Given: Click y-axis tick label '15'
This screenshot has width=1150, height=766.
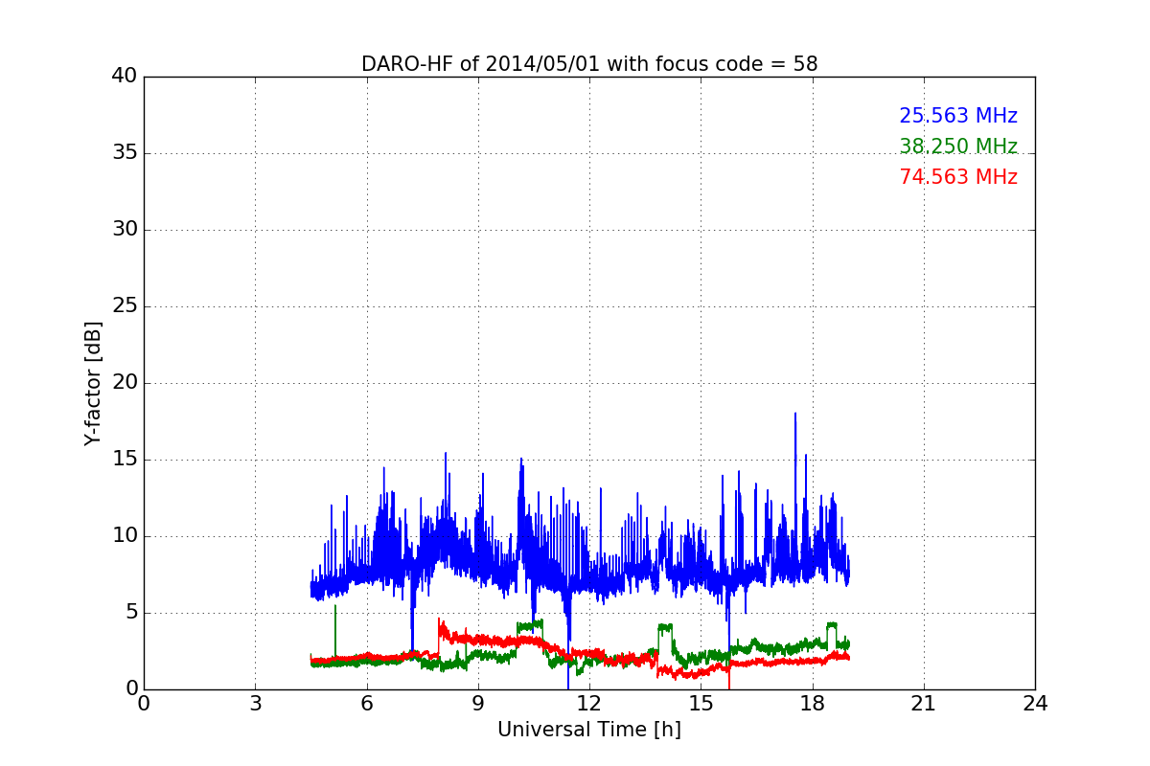Looking at the screenshot, I should [x=125, y=460].
